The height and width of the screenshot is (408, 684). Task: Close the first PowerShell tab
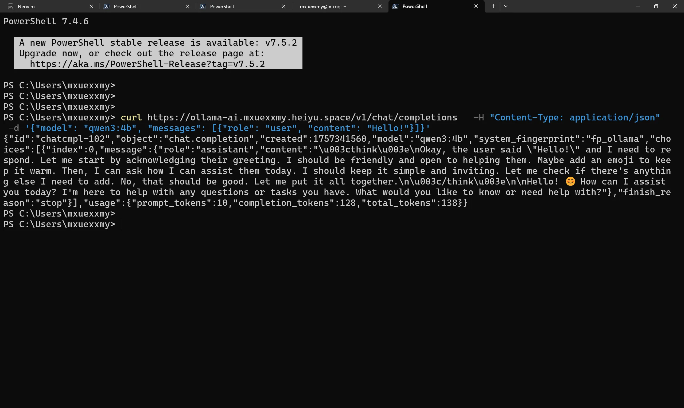click(188, 6)
